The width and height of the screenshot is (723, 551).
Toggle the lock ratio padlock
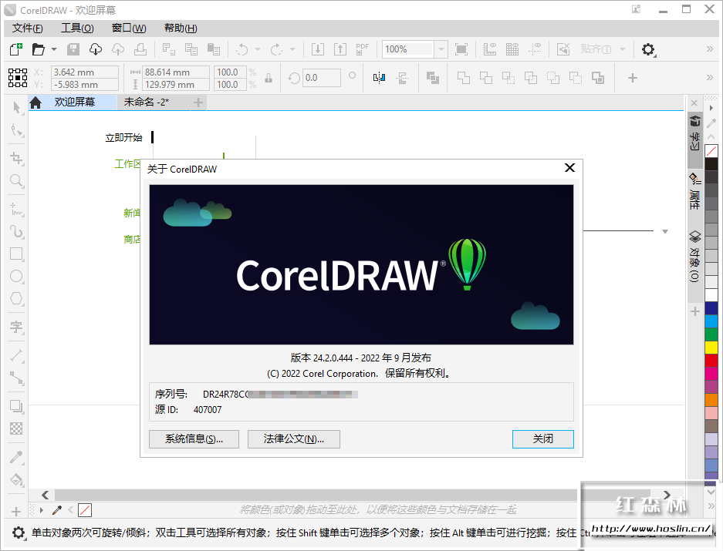pyautogui.click(x=269, y=78)
